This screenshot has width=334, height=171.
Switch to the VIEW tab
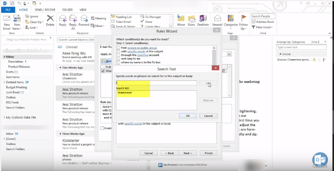(83, 10)
